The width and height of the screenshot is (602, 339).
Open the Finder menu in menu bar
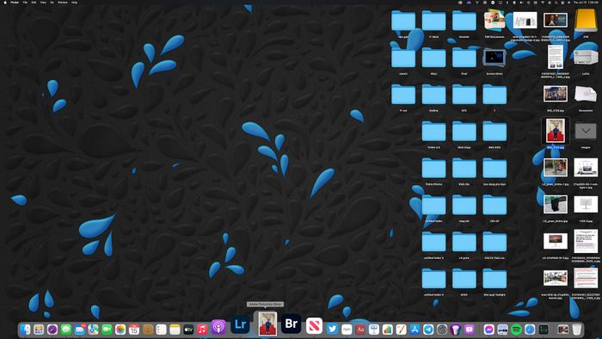(x=15, y=3)
